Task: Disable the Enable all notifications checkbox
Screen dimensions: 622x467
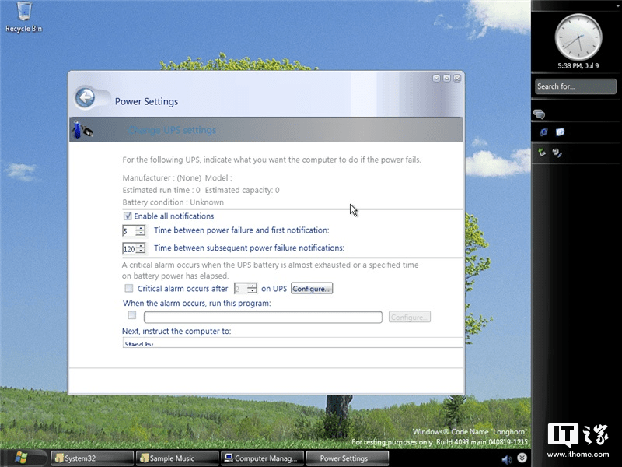Action: pos(127,216)
